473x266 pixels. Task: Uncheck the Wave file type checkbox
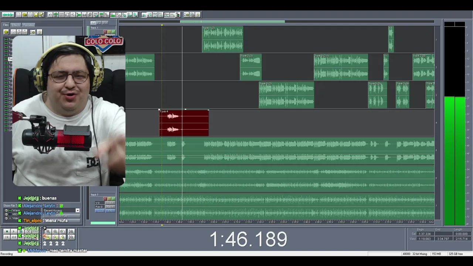coord(6,210)
